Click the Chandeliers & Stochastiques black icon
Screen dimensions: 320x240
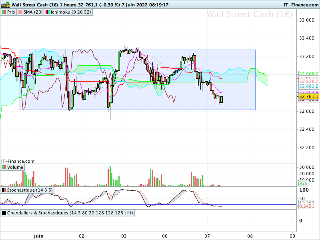pos(4,213)
